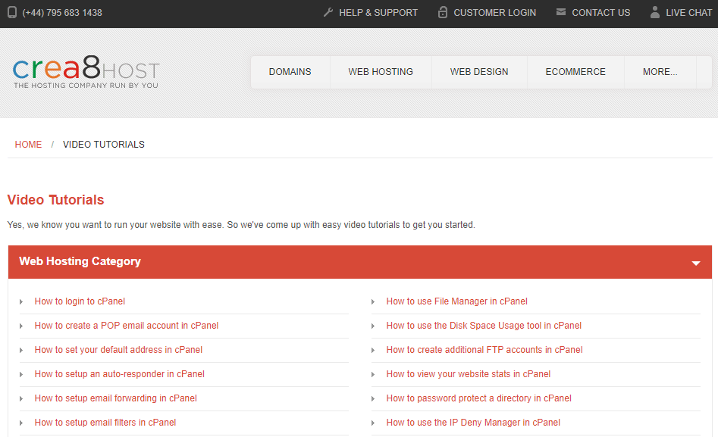Click the phone number (+44) 795 683 1438
Screen dimensions: 718x437
point(62,13)
